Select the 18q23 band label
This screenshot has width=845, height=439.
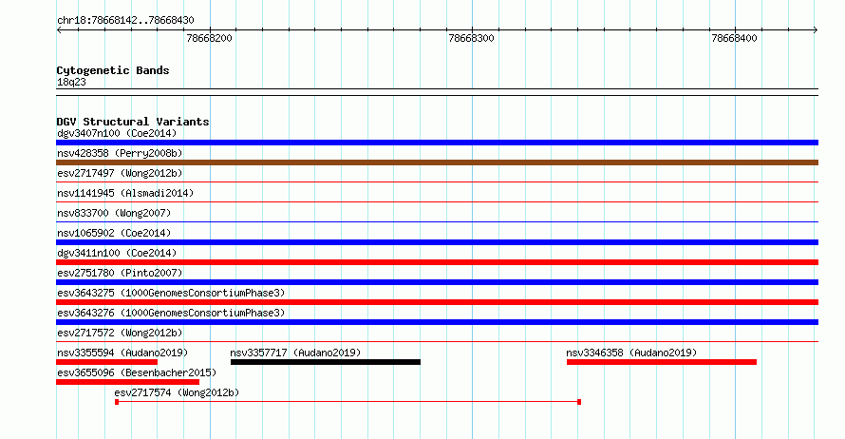(x=71, y=82)
